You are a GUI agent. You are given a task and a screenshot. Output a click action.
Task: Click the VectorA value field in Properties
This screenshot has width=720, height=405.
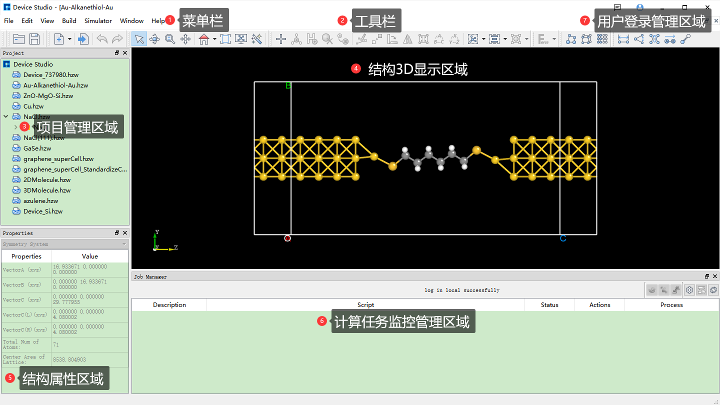[89, 269]
